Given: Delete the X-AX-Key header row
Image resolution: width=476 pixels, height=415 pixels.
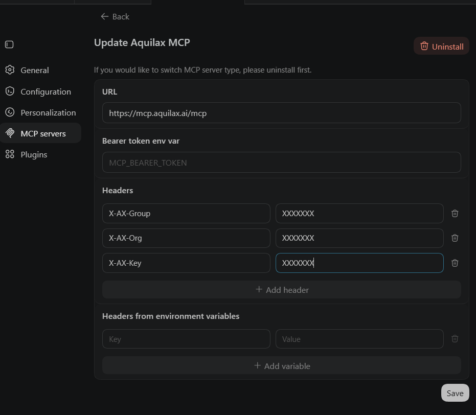Looking at the screenshot, I should pos(455,263).
